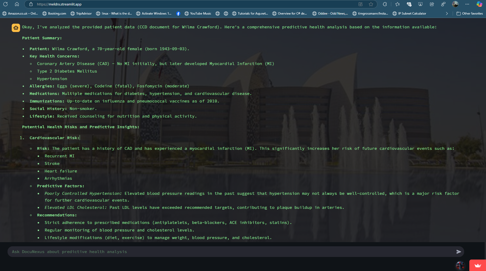View site information via the lock icon

coord(31,4)
